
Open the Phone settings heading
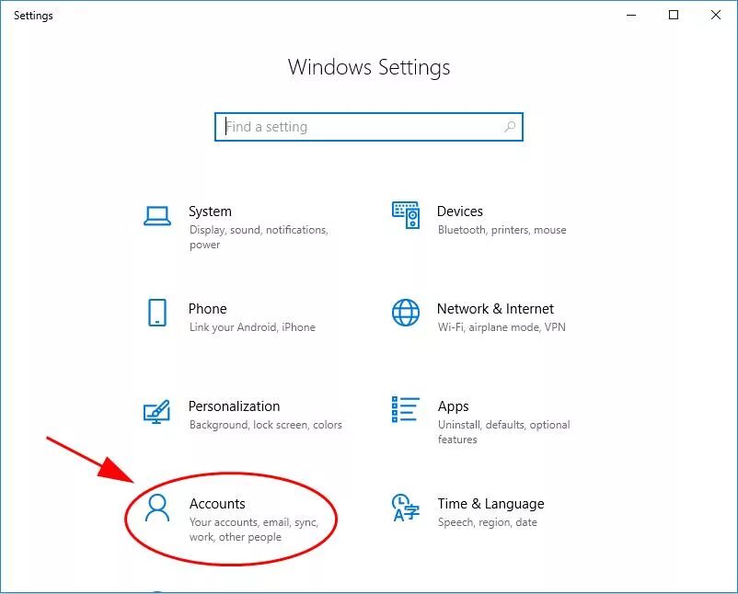point(208,309)
